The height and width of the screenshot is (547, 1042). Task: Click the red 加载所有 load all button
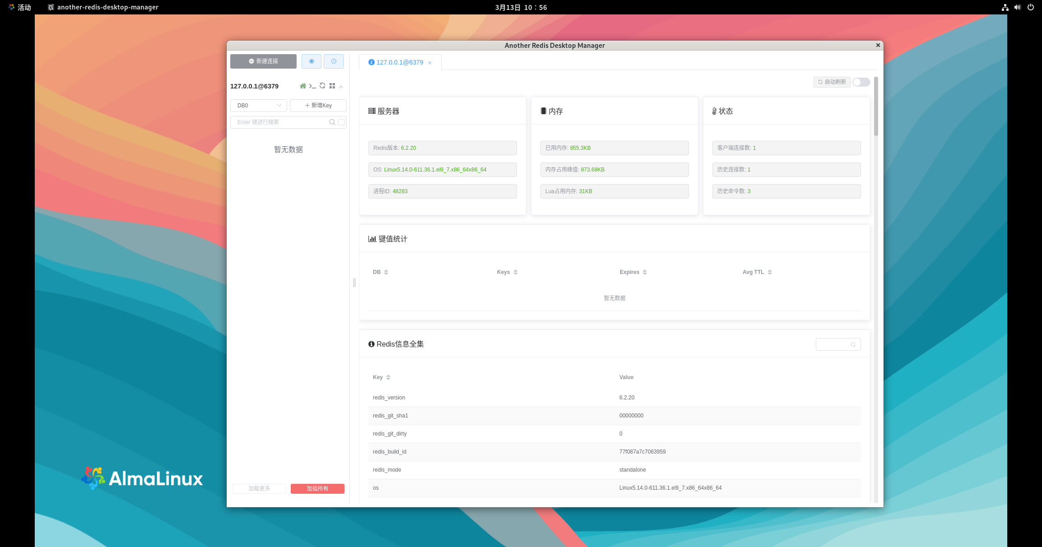[317, 488]
